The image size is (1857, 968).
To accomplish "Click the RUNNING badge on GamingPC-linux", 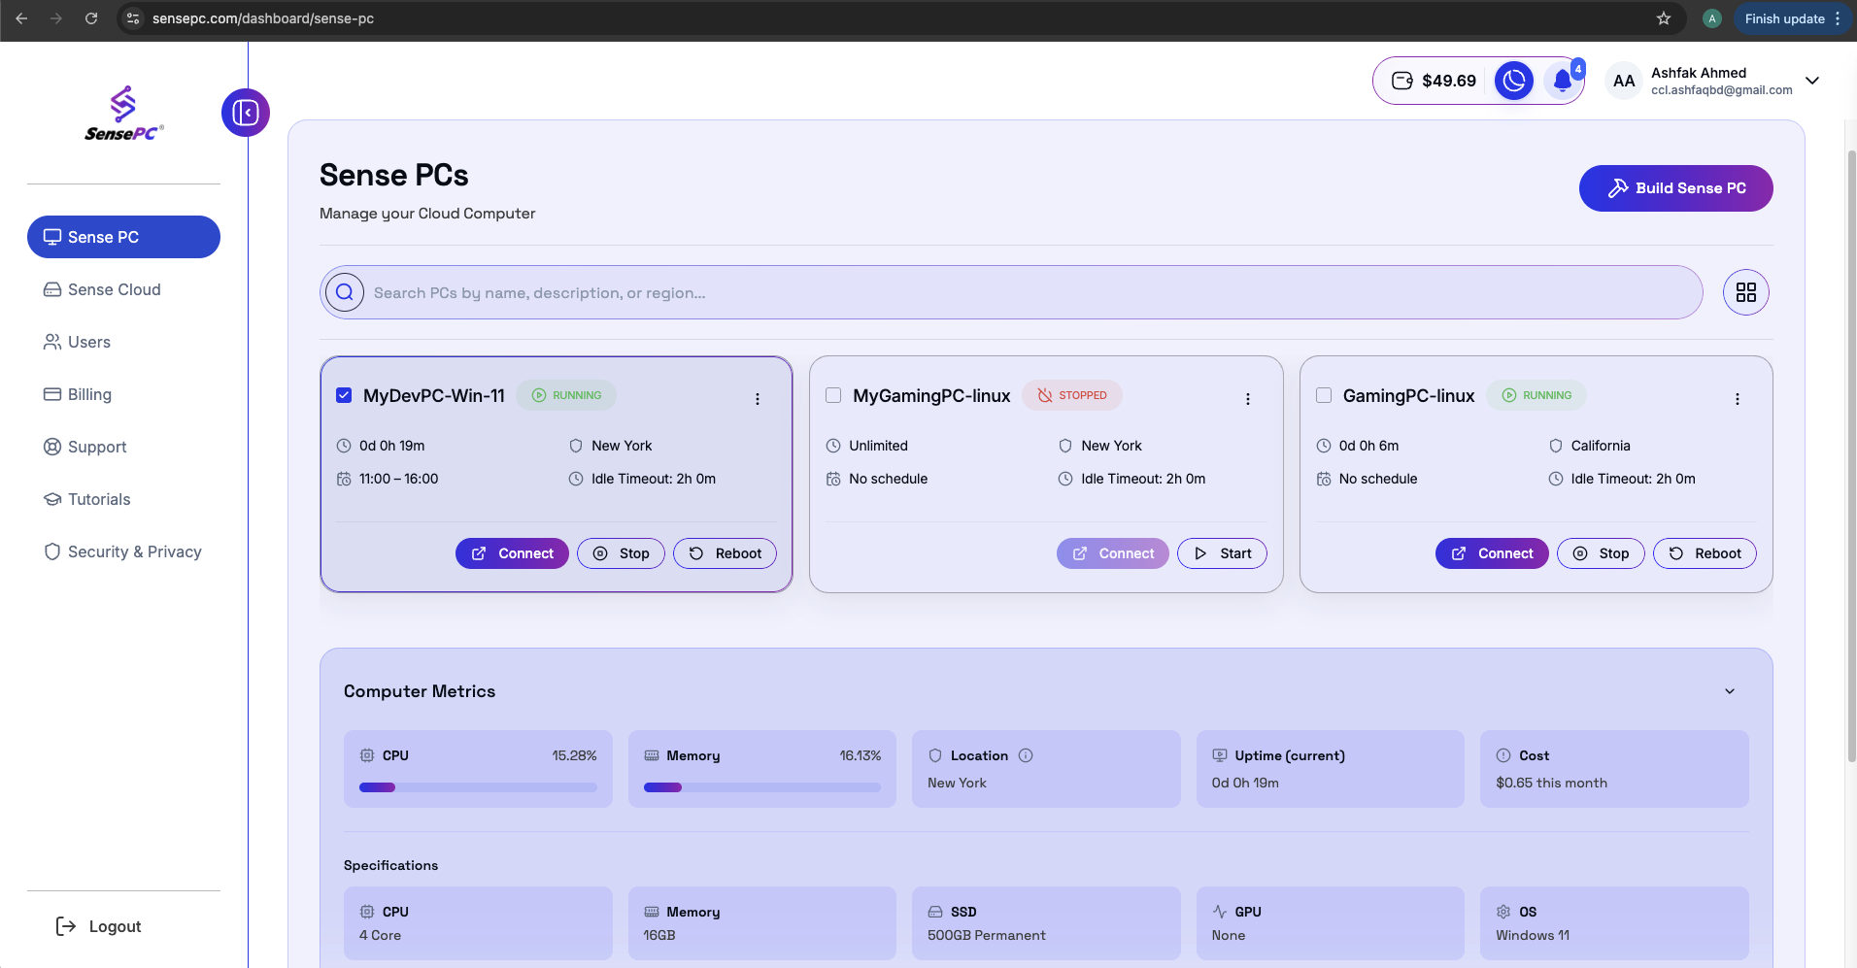I will click(1536, 395).
